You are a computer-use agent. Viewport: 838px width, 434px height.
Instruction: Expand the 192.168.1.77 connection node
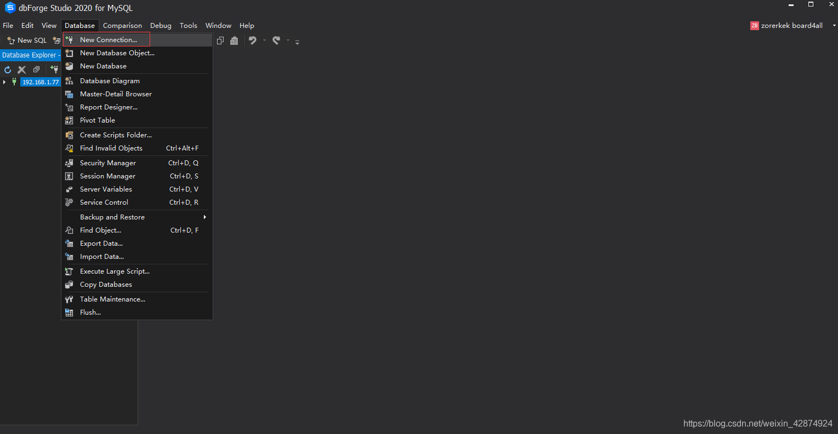tap(4, 82)
